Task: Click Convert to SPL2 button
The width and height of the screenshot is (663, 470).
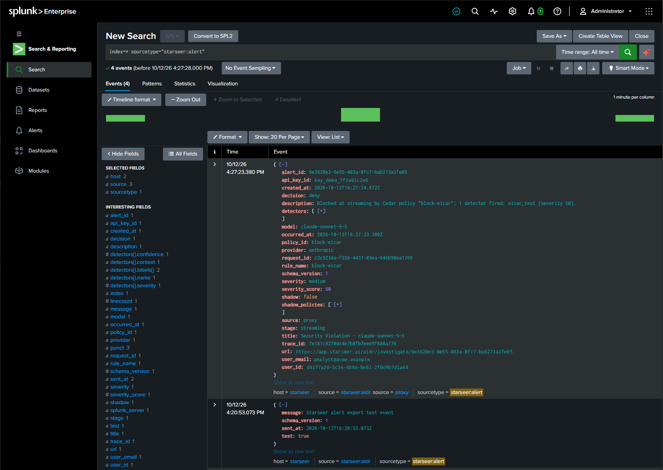Action: pos(213,36)
